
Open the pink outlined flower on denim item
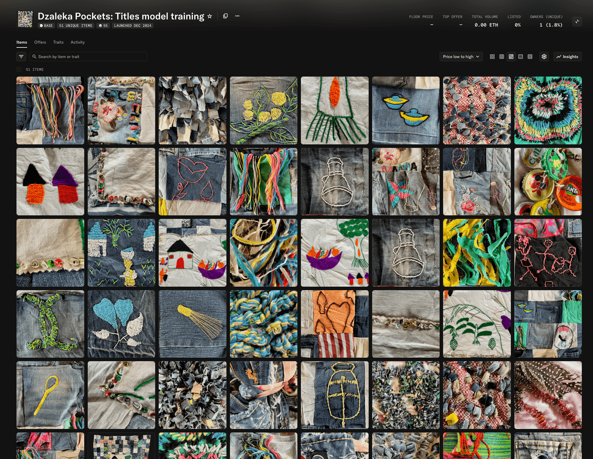point(193,181)
